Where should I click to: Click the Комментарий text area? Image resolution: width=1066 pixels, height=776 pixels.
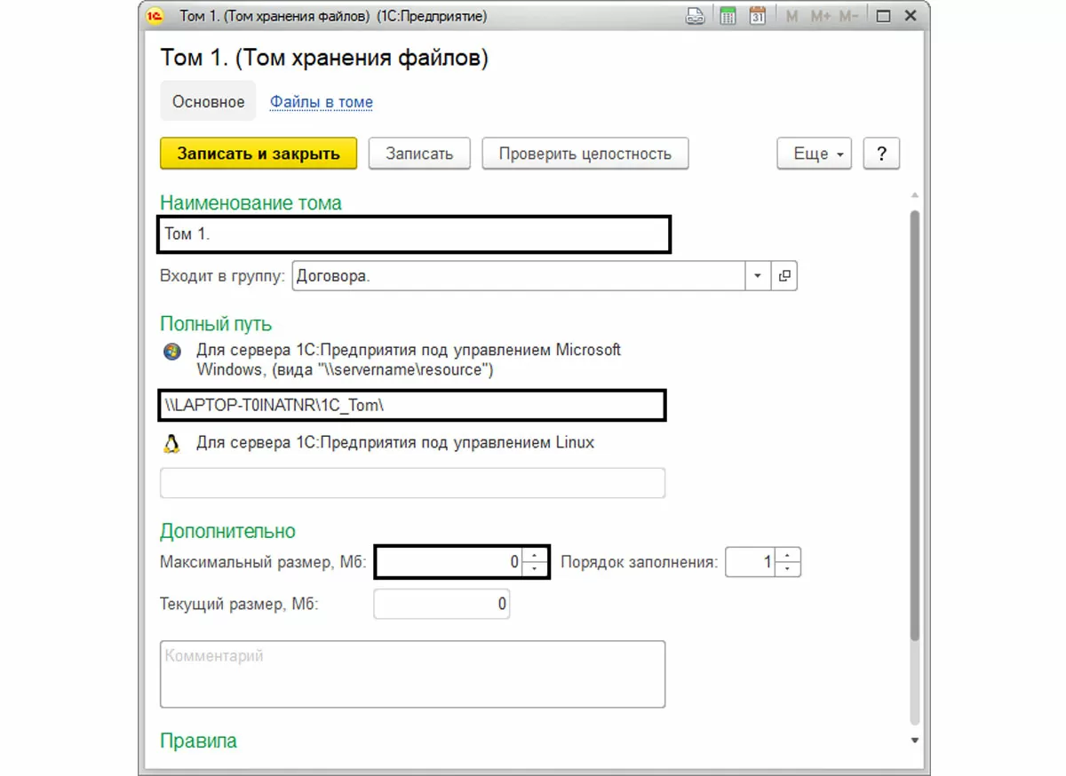[412, 674]
